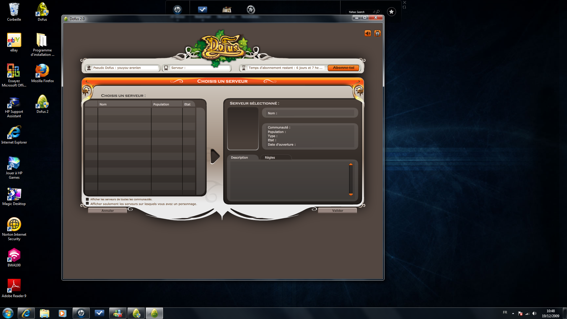The height and width of the screenshot is (319, 567).
Task: Click the server list scrollbar track
Action: pos(201,151)
